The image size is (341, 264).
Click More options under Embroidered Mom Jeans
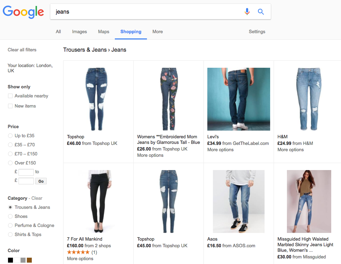(150, 155)
